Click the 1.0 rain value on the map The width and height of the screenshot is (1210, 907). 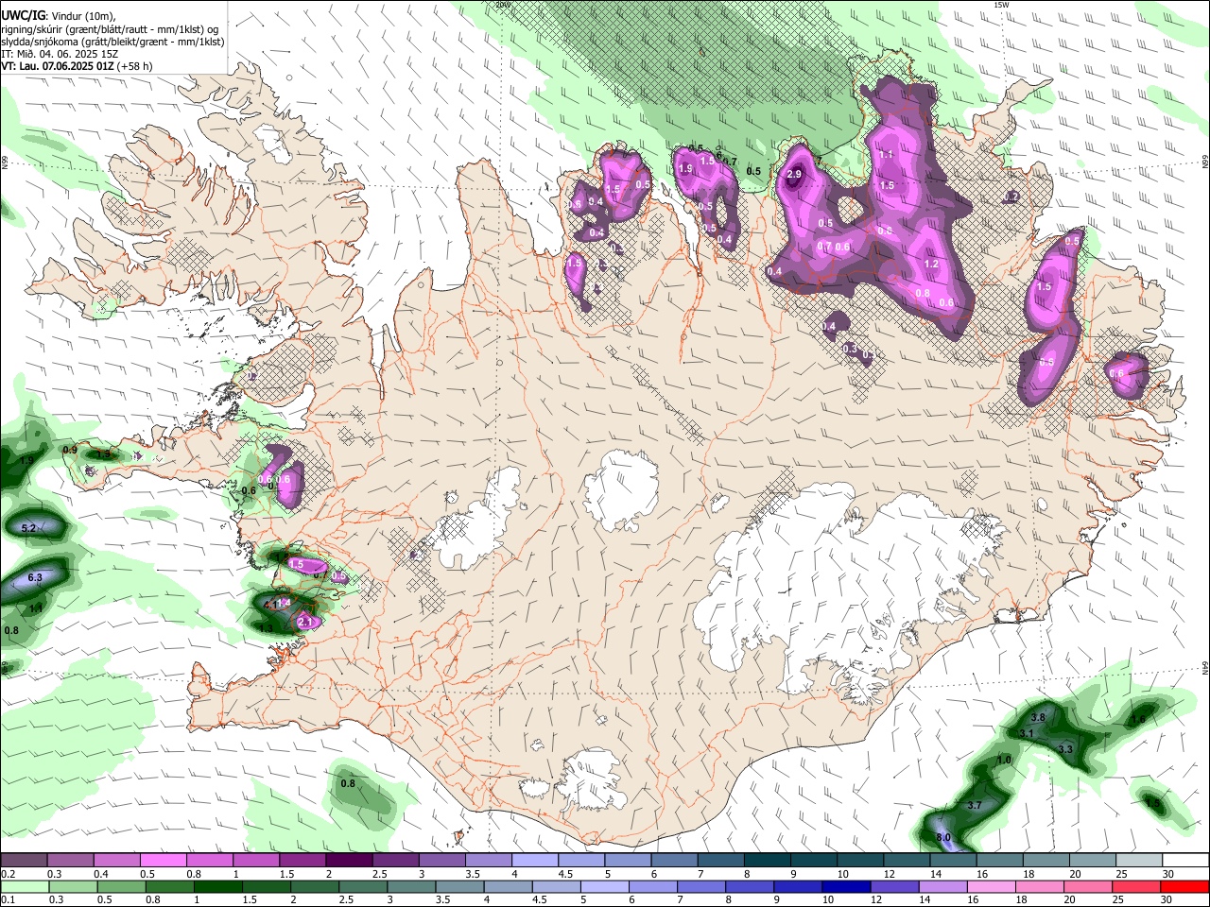[x=1004, y=760]
